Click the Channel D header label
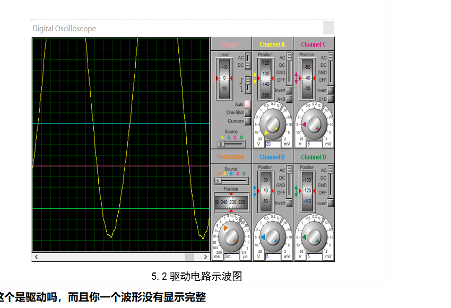The height and width of the screenshot is (308, 451). tap(314, 157)
